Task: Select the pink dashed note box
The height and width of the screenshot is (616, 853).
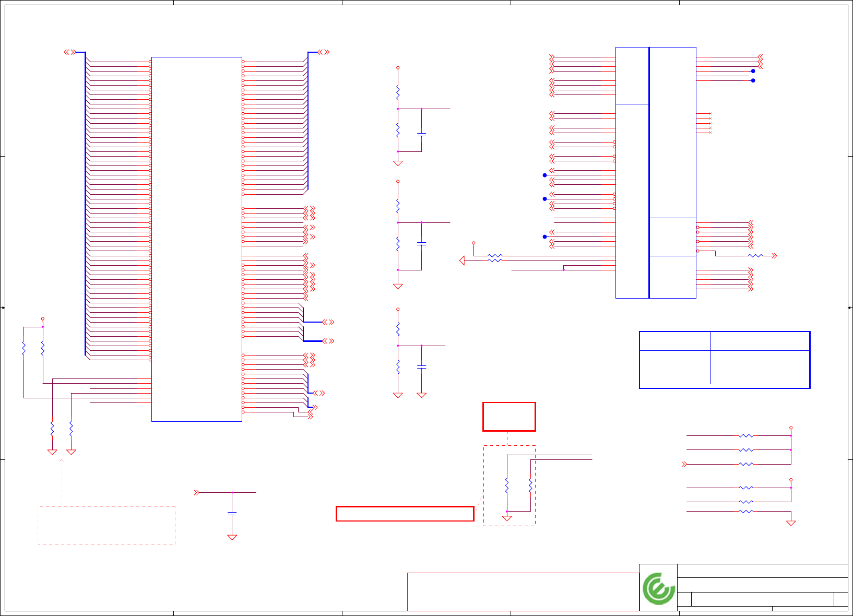Action: coord(106,526)
